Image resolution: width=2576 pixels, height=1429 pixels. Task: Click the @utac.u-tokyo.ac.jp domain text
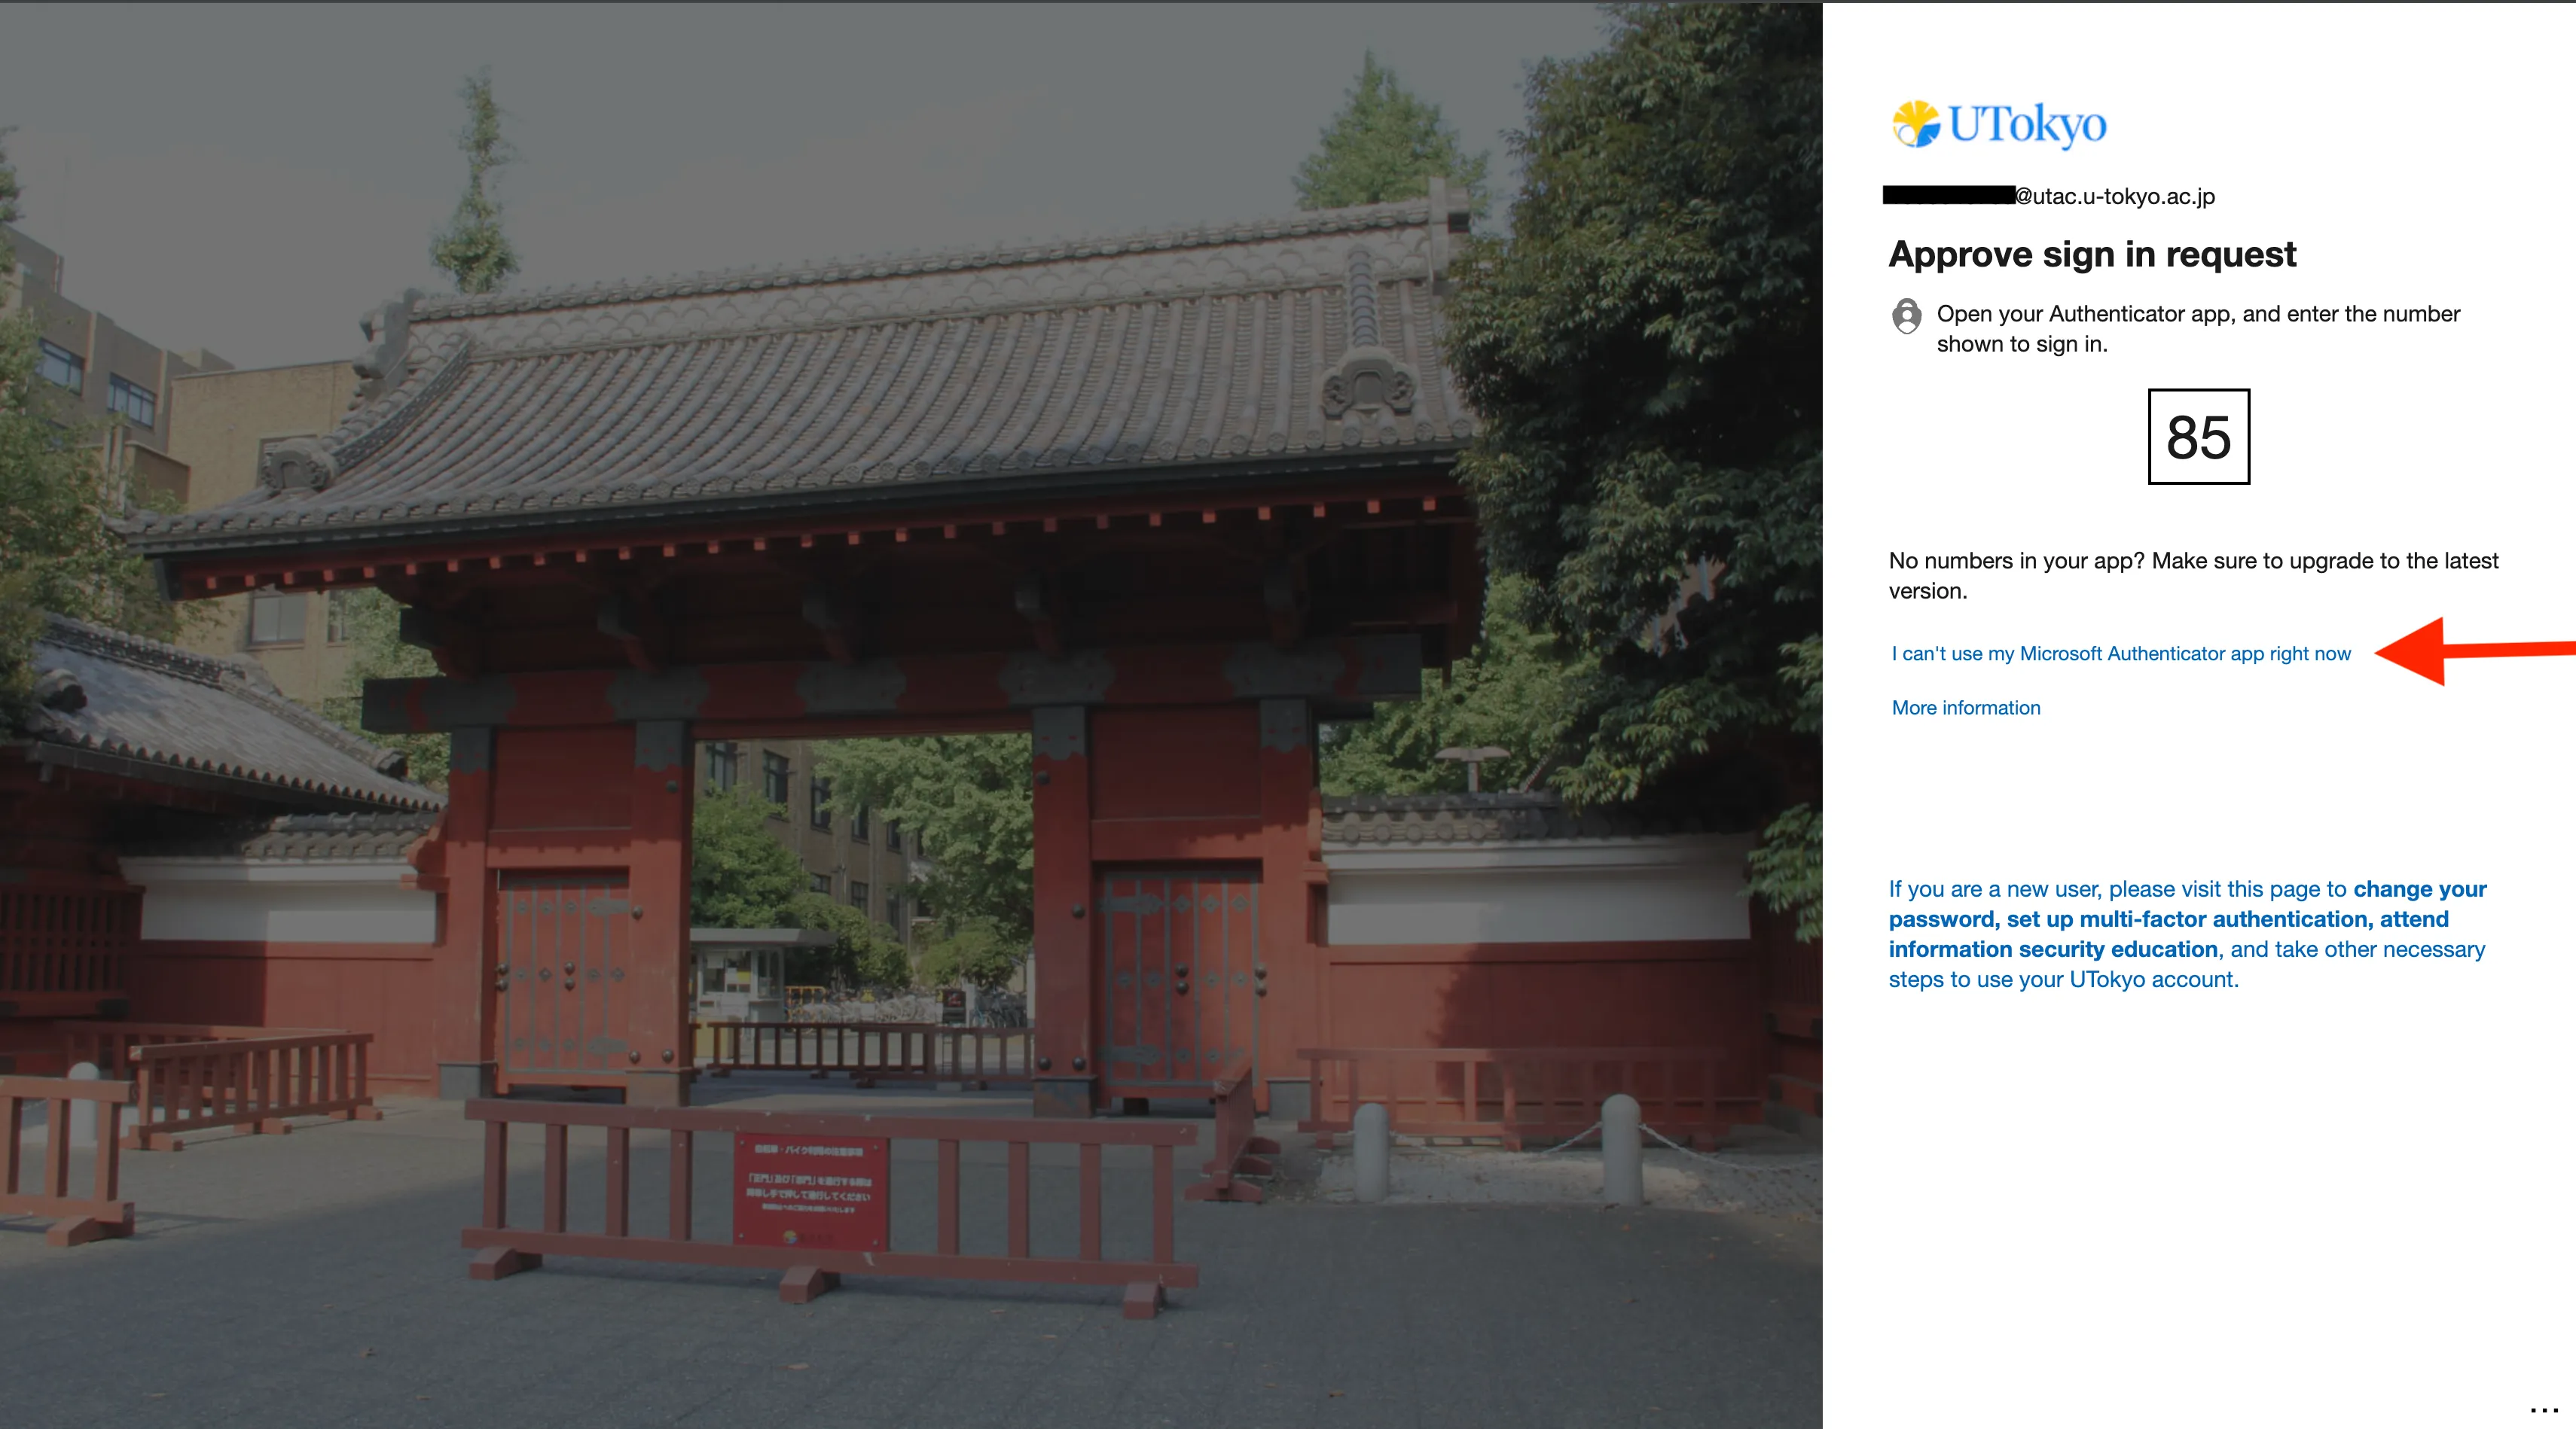click(x=2115, y=197)
